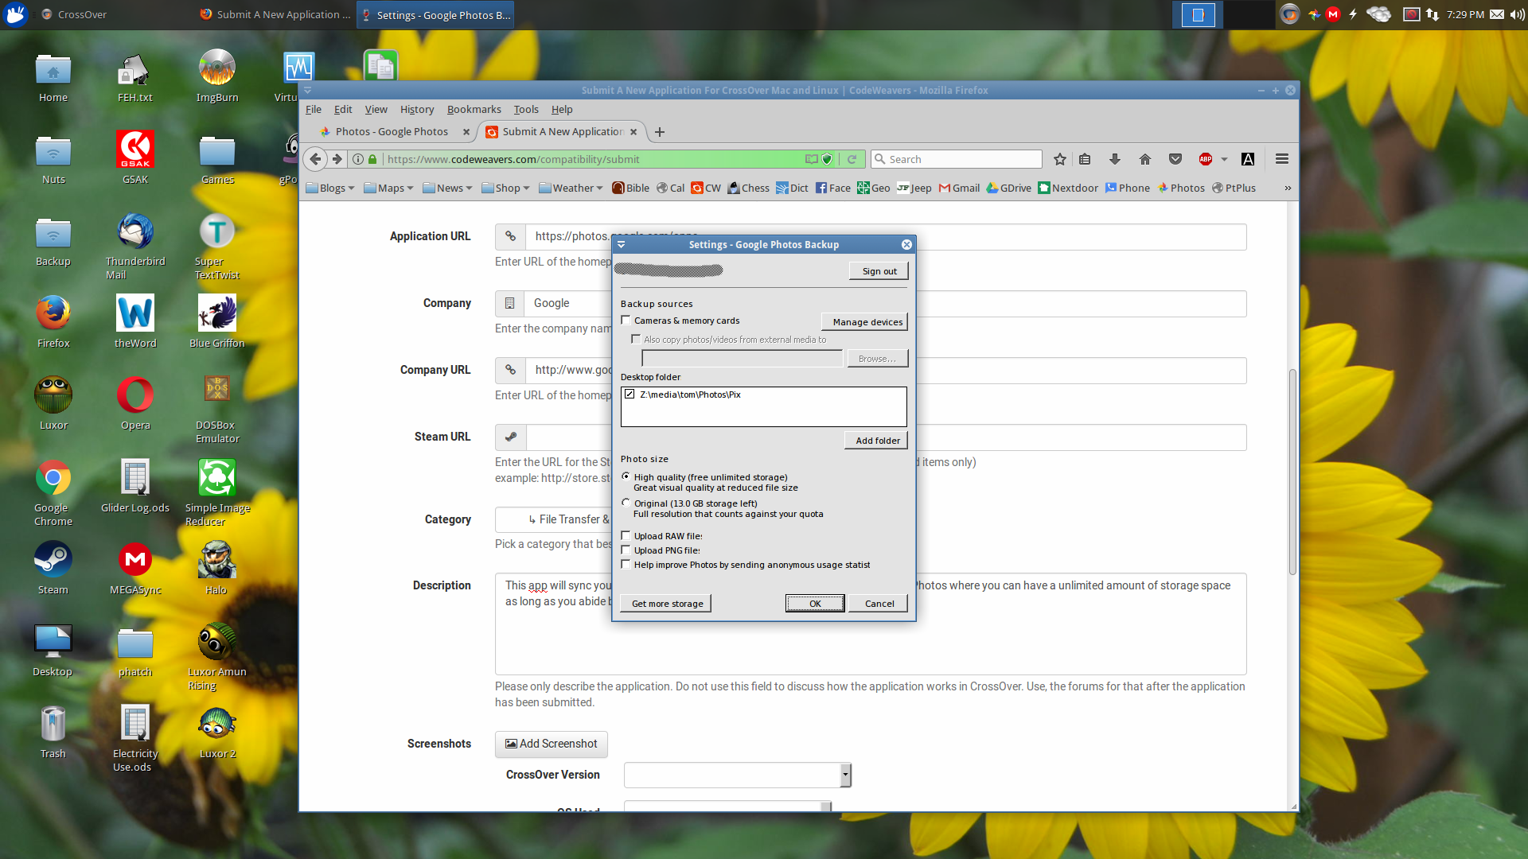Open the File menu in Firefox
Viewport: 1528px width, 859px height.
pyautogui.click(x=314, y=110)
